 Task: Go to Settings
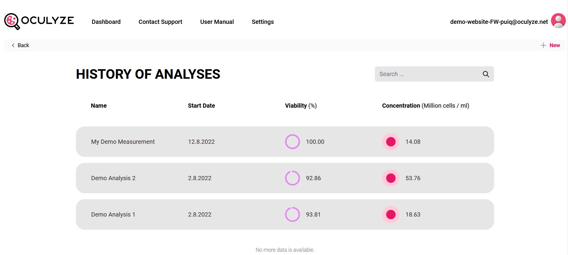[x=263, y=22]
